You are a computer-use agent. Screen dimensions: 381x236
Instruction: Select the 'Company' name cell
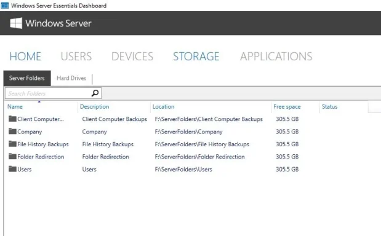click(x=30, y=132)
